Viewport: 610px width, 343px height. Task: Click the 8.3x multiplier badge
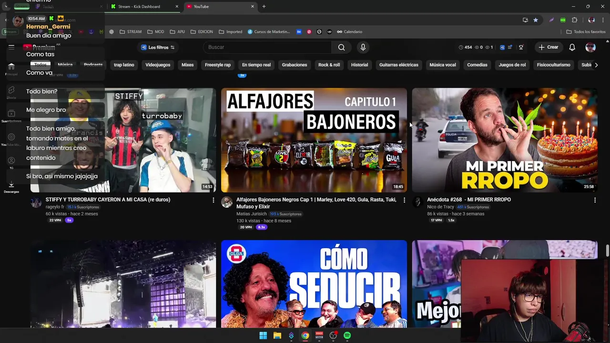click(x=262, y=227)
